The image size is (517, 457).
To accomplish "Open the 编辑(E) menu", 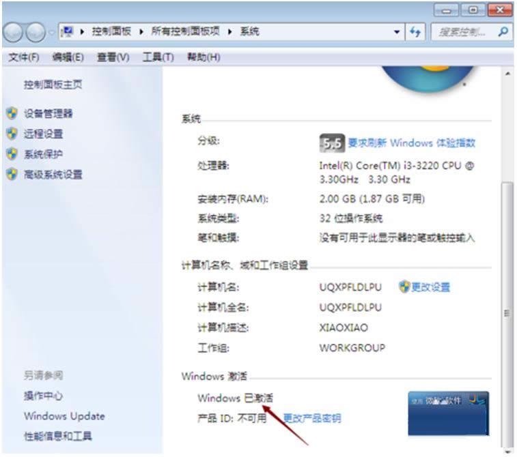I will [x=68, y=57].
